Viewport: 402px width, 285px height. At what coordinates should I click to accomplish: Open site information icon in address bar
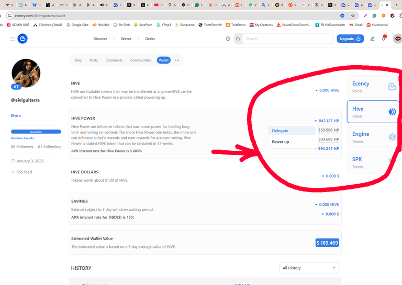pyautogui.click(x=10, y=16)
